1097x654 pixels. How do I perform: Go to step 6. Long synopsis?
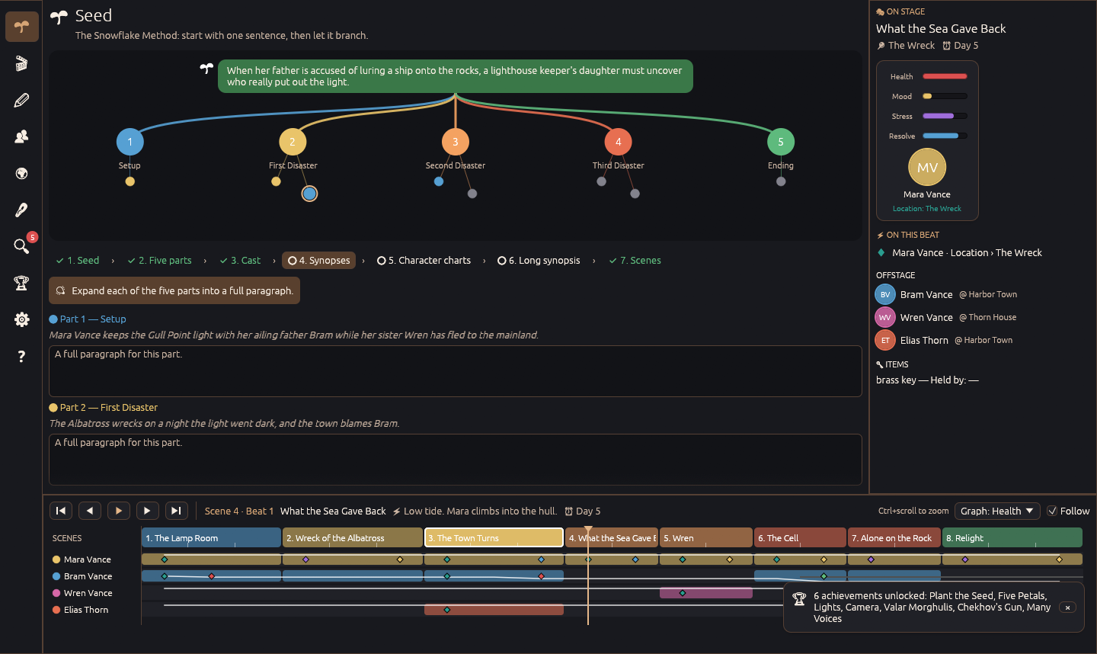click(x=539, y=260)
